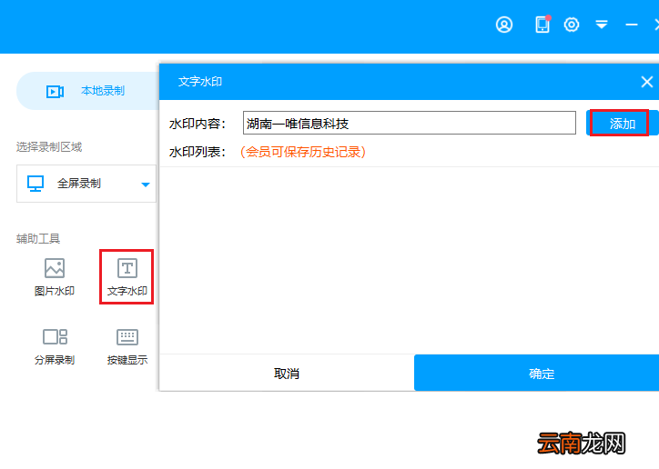Click the 会员可保存历史记录 notice
This screenshot has height=469, width=659.
303,152
